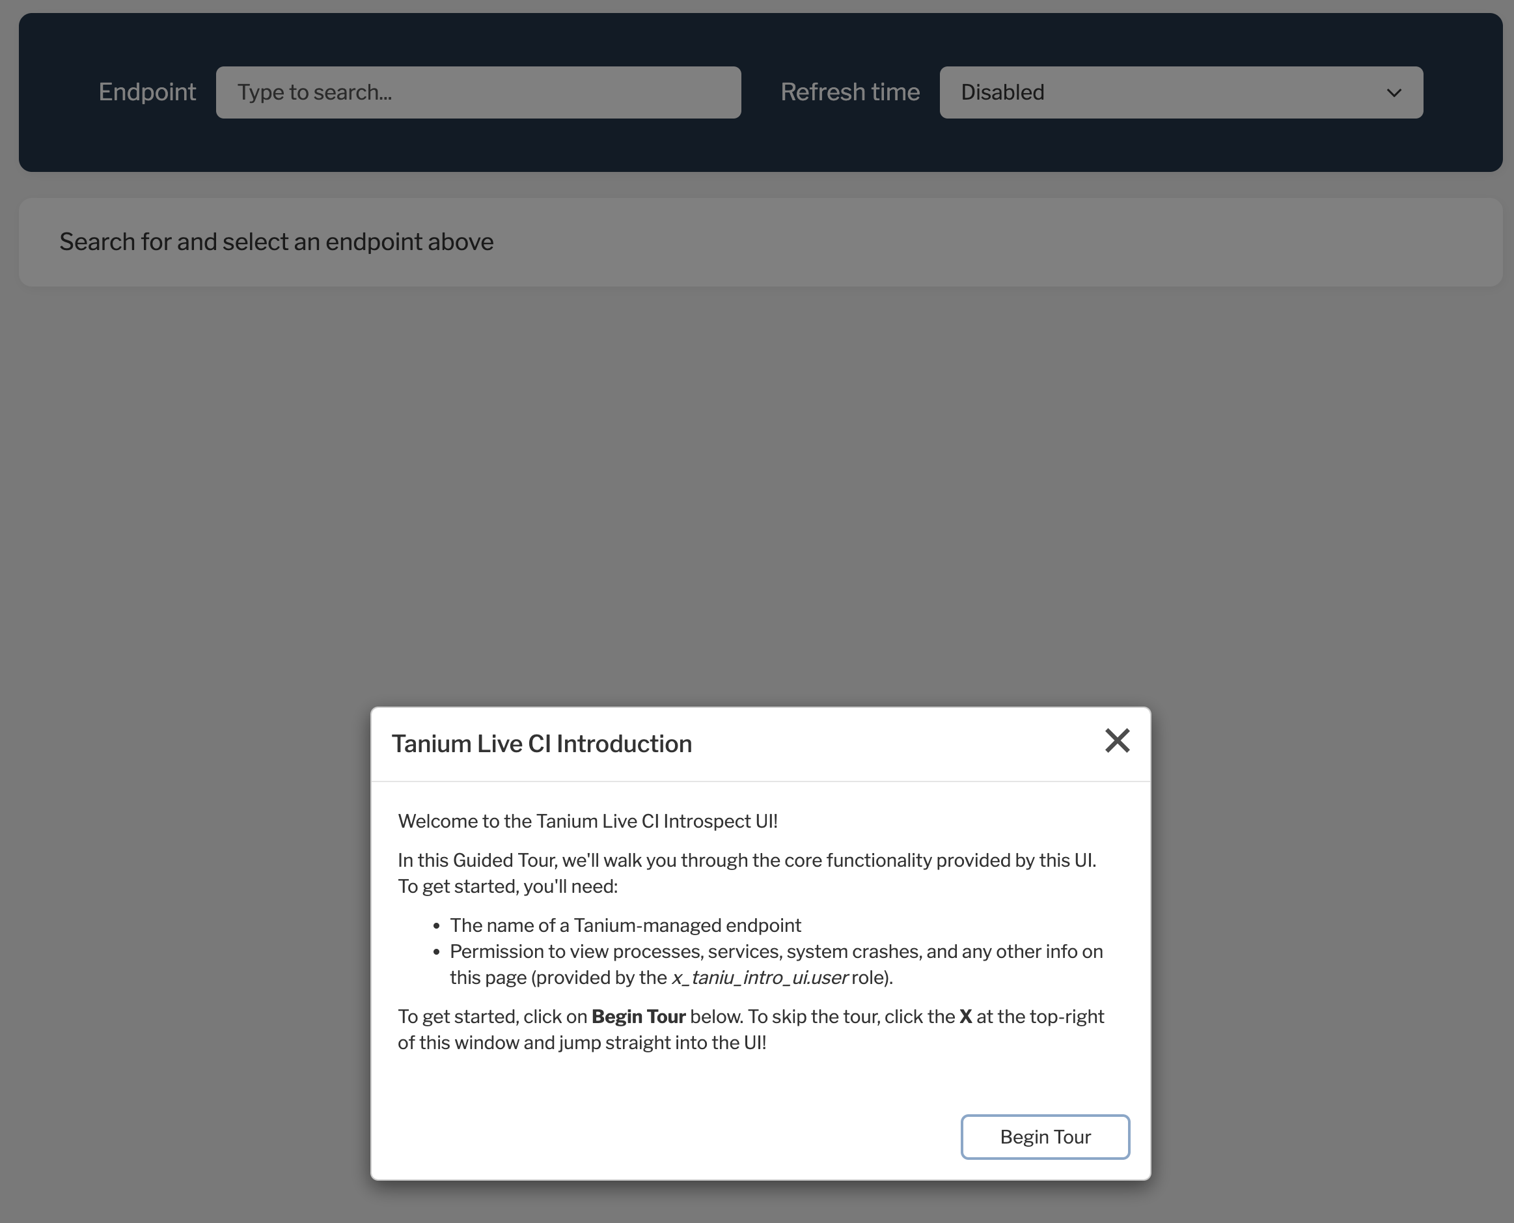Click the Endpoint label
Image resolution: width=1514 pixels, height=1223 pixels.
[146, 92]
